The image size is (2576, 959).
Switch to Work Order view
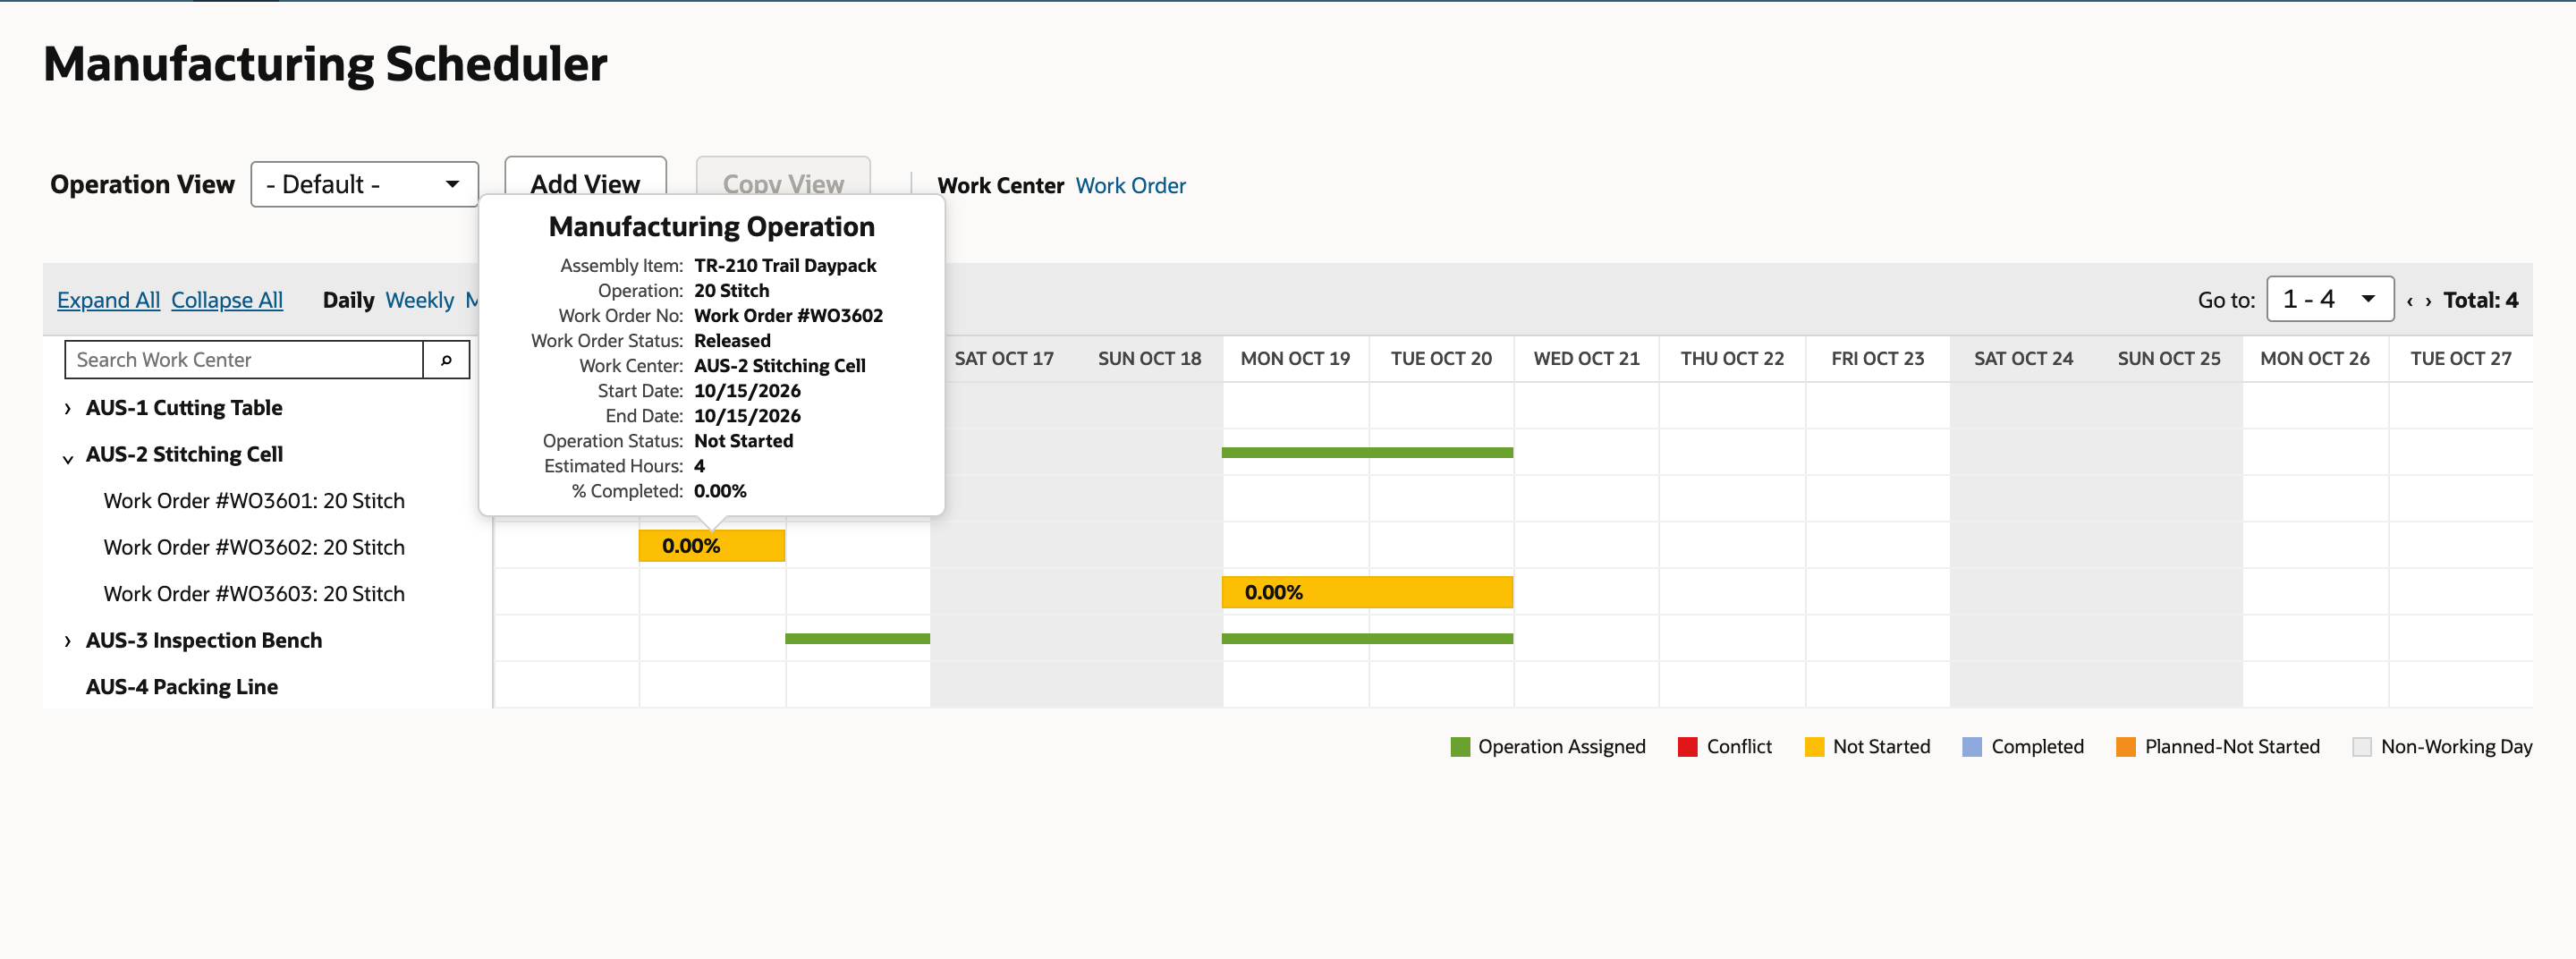[1130, 186]
